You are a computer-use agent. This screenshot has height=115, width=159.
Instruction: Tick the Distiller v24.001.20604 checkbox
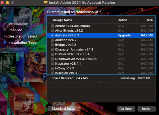(x=52, y=54)
